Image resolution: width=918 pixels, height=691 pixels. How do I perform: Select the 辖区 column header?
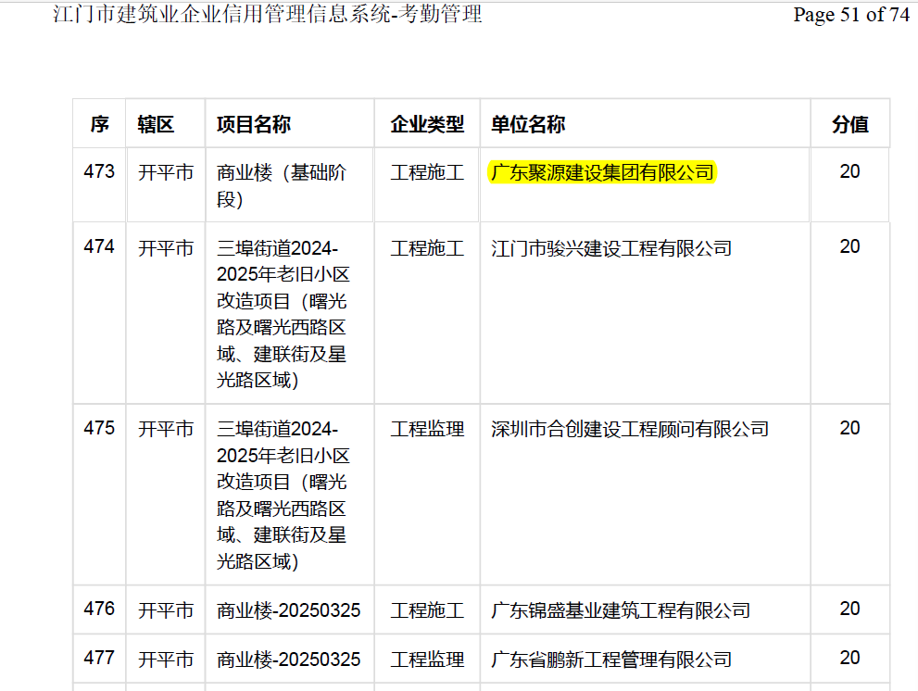(156, 124)
